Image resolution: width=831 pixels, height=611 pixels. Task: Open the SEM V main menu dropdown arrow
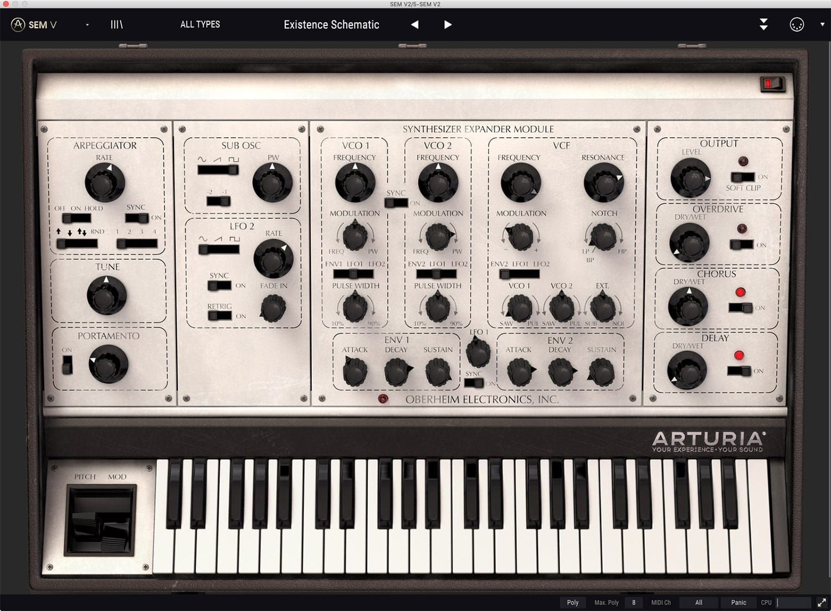pos(87,25)
